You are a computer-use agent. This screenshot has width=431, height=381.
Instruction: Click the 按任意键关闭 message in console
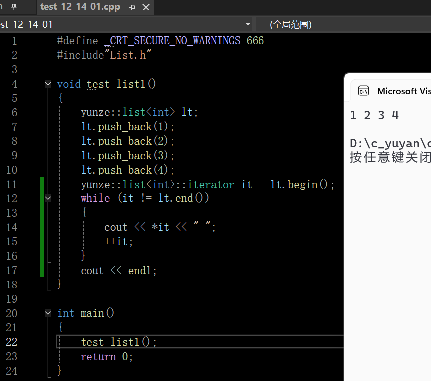pos(390,157)
